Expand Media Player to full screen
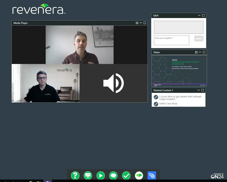 (x=137, y=23)
